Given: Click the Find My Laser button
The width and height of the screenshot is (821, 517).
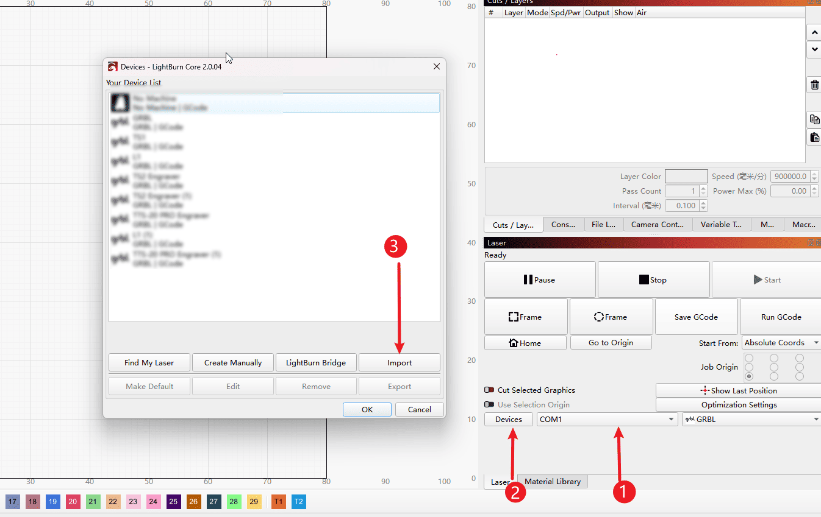Looking at the screenshot, I should click(x=149, y=362).
